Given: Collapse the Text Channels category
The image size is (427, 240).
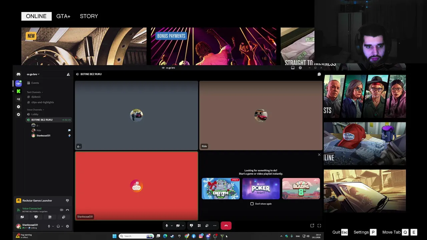Looking at the screenshot, I should click(x=35, y=92).
